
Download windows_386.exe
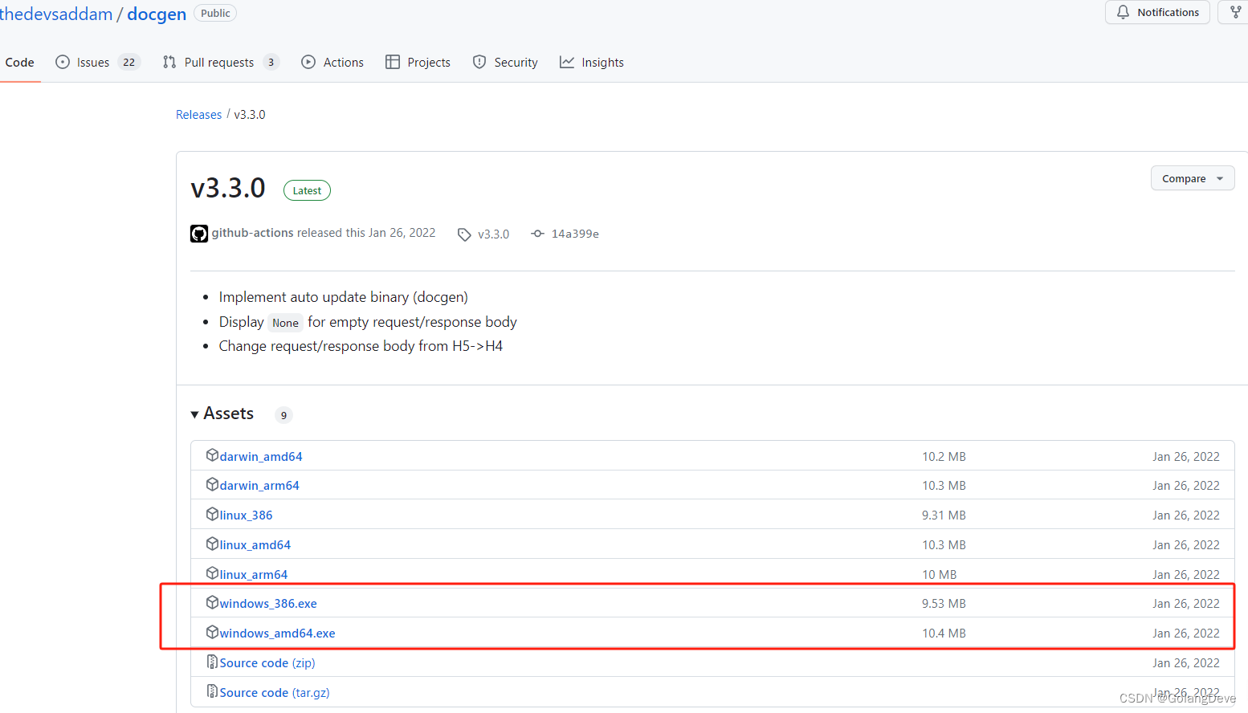click(268, 604)
